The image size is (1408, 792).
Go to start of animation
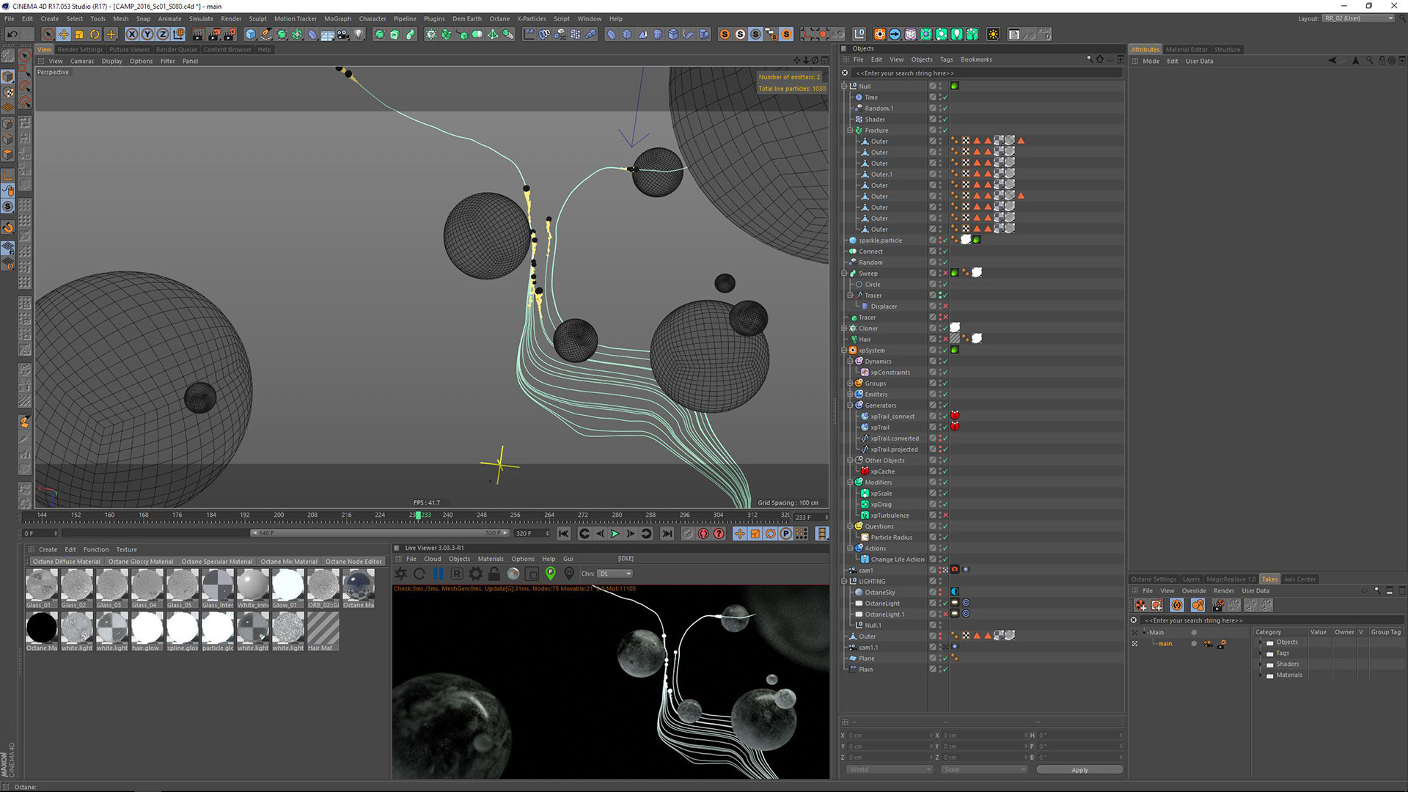coord(563,533)
